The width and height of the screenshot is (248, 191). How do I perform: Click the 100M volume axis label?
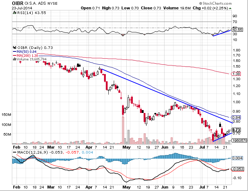pyautogui.click(x=6, y=125)
